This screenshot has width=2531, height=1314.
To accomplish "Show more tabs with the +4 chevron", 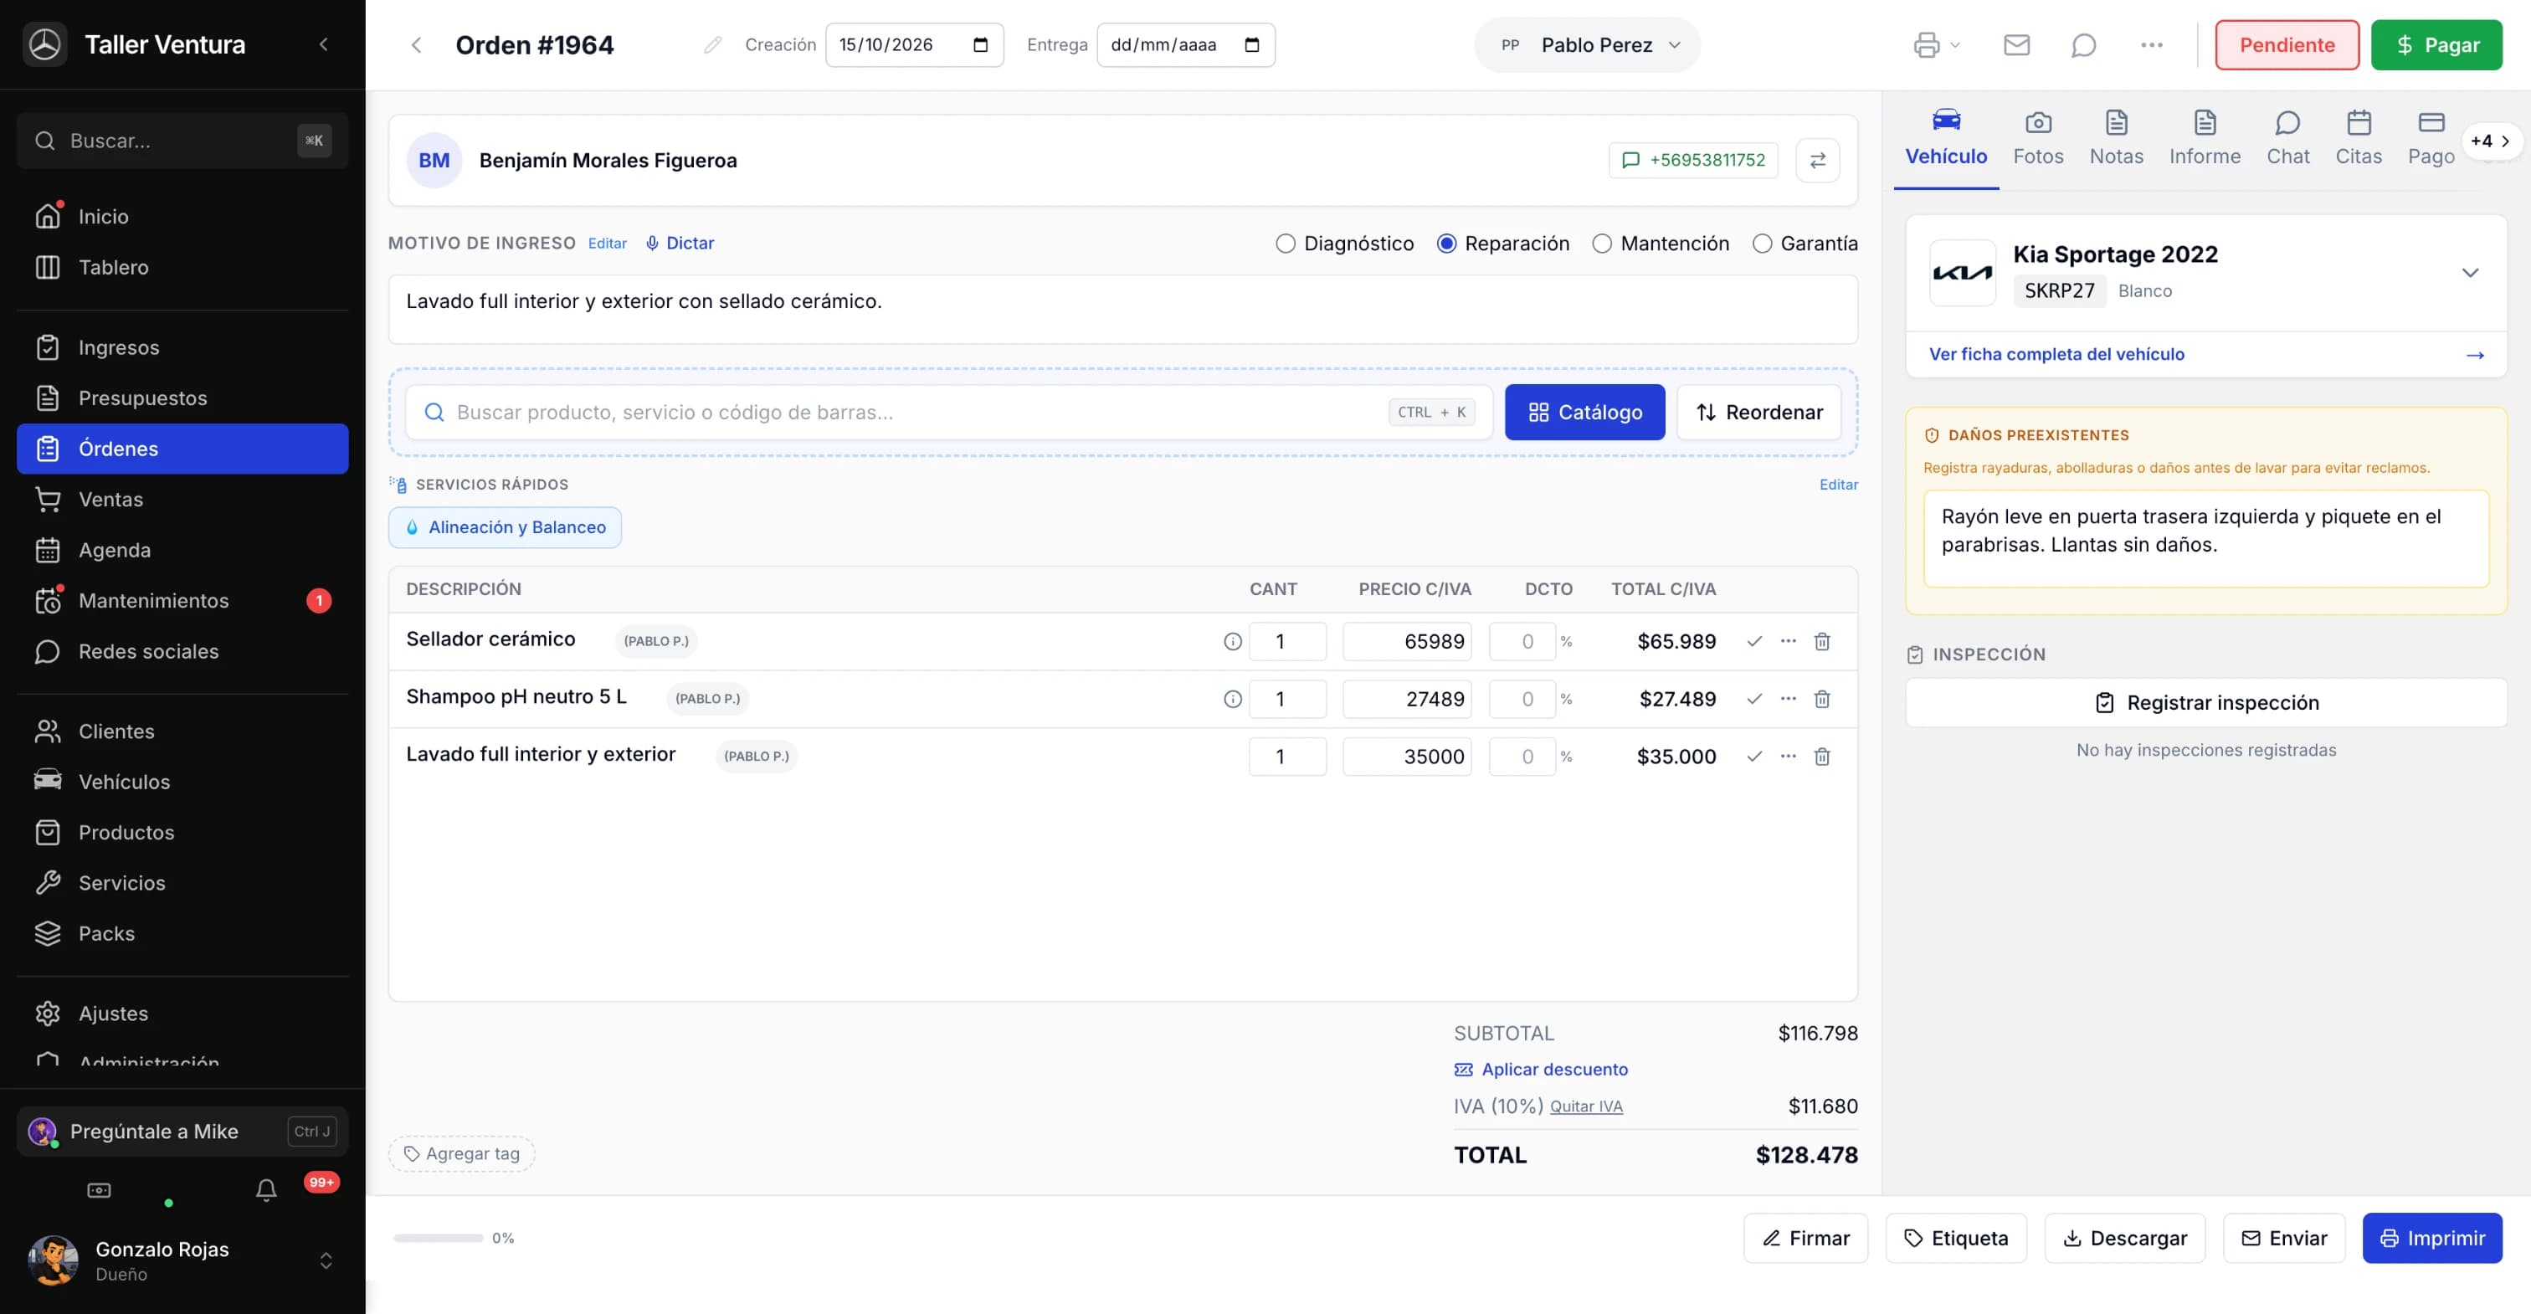I will point(2491,141).
